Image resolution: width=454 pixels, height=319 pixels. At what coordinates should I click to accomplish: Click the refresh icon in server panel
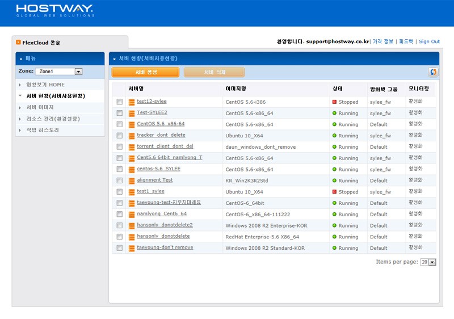[433, 72]
